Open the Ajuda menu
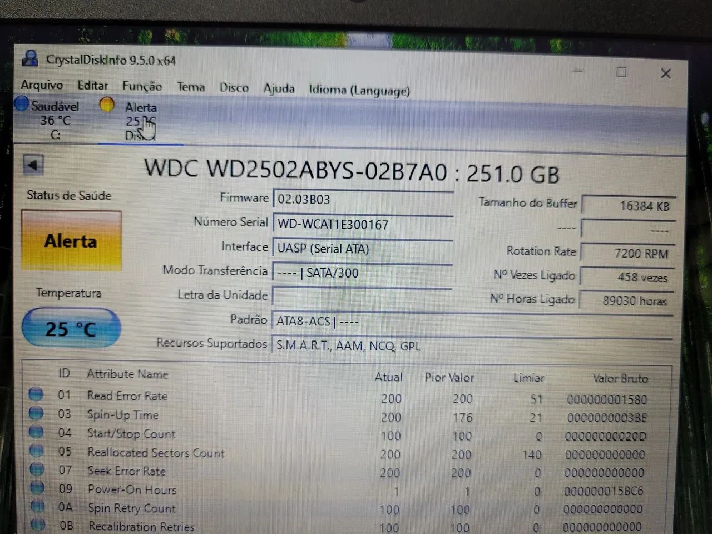This screenshot has width=712, height=534. tap(279, 89)
